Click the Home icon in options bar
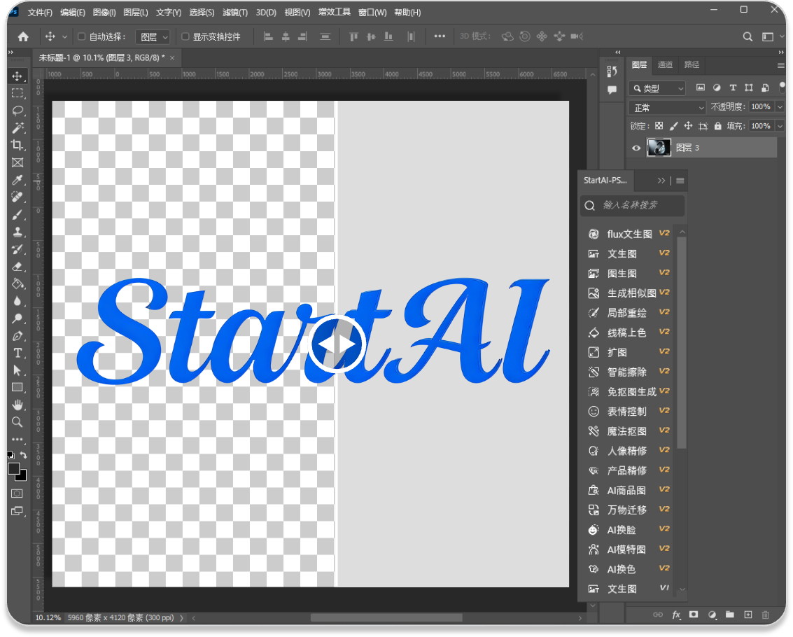This screenshot has height=637, width=793. coord(23,36)
